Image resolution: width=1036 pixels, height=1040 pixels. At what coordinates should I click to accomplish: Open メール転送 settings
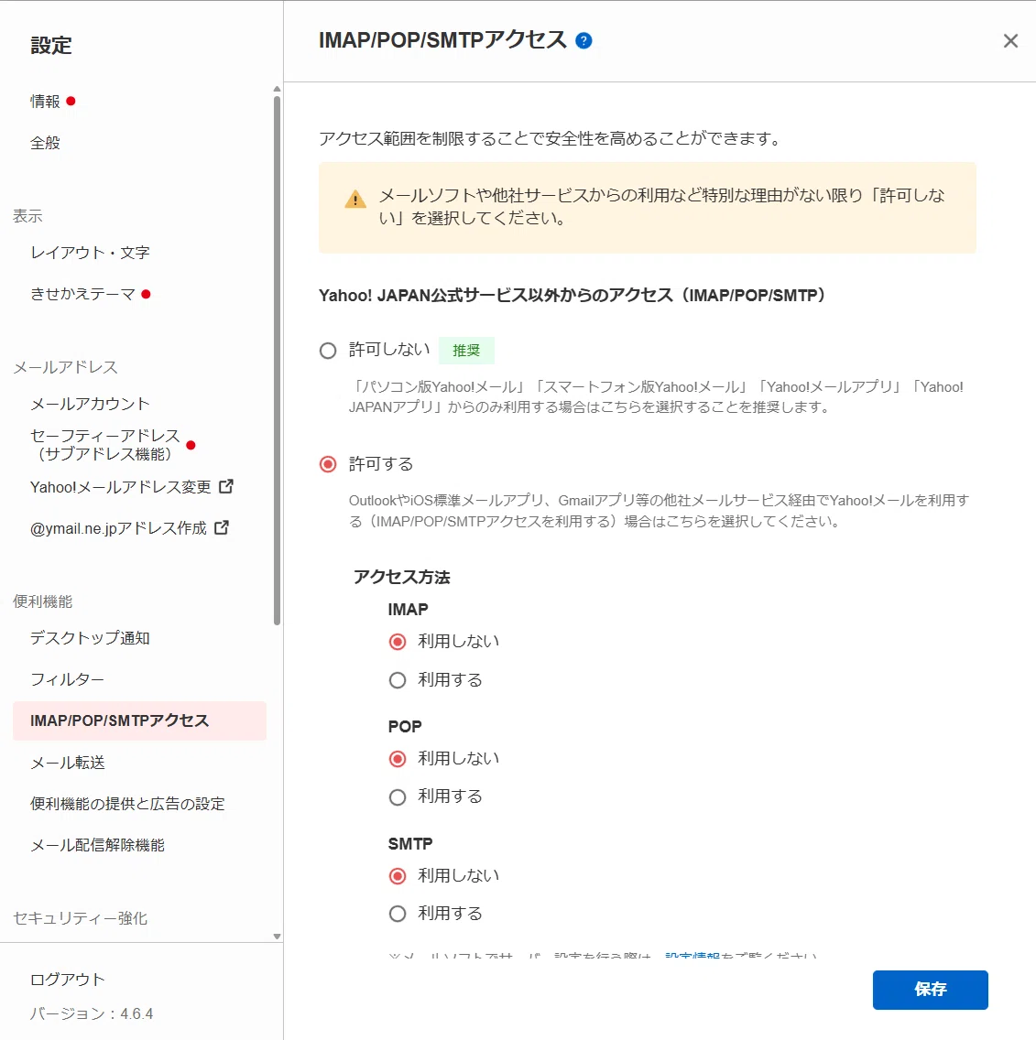(x=68, y=763)
